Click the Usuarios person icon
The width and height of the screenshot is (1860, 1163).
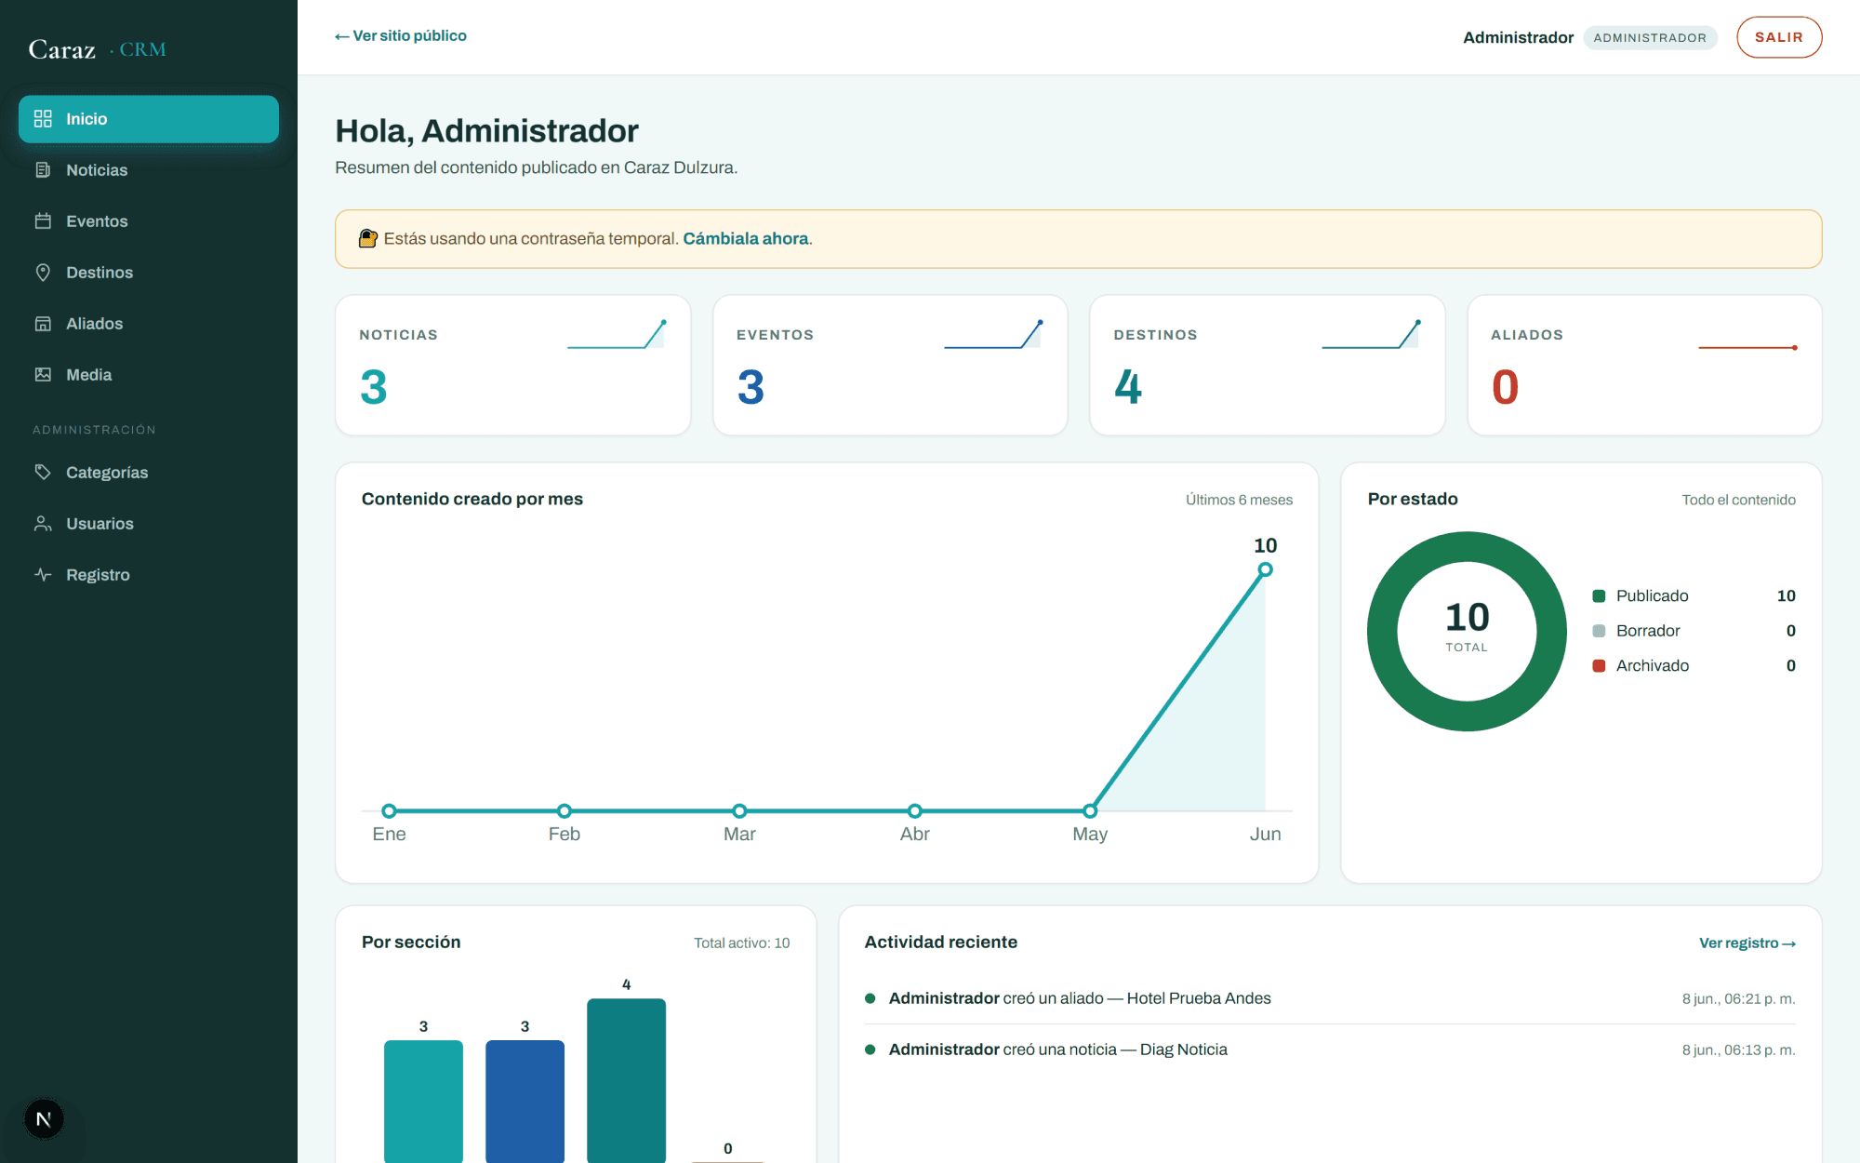coord(43,524)
